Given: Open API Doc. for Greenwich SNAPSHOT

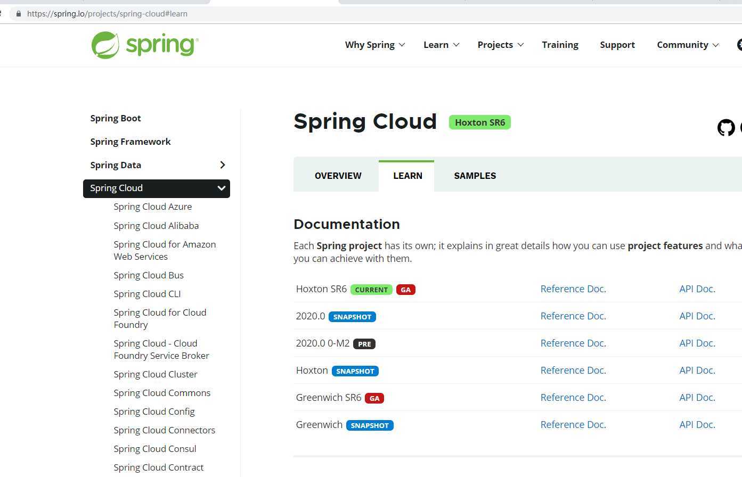Looking at the screenshot, I should coord(697,425).
